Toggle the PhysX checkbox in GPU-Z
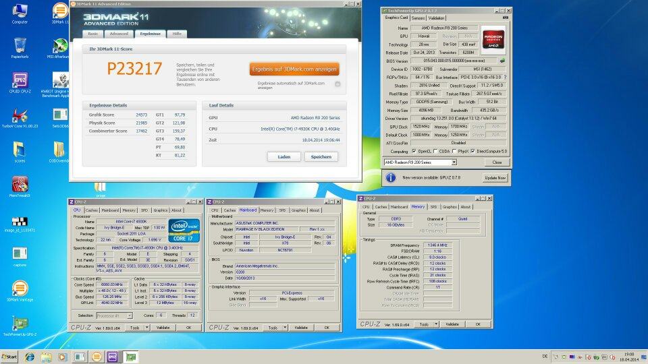 coord(454,152)
